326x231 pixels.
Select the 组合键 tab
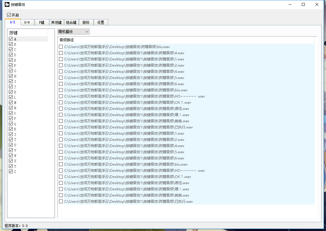tap(71, 22)
